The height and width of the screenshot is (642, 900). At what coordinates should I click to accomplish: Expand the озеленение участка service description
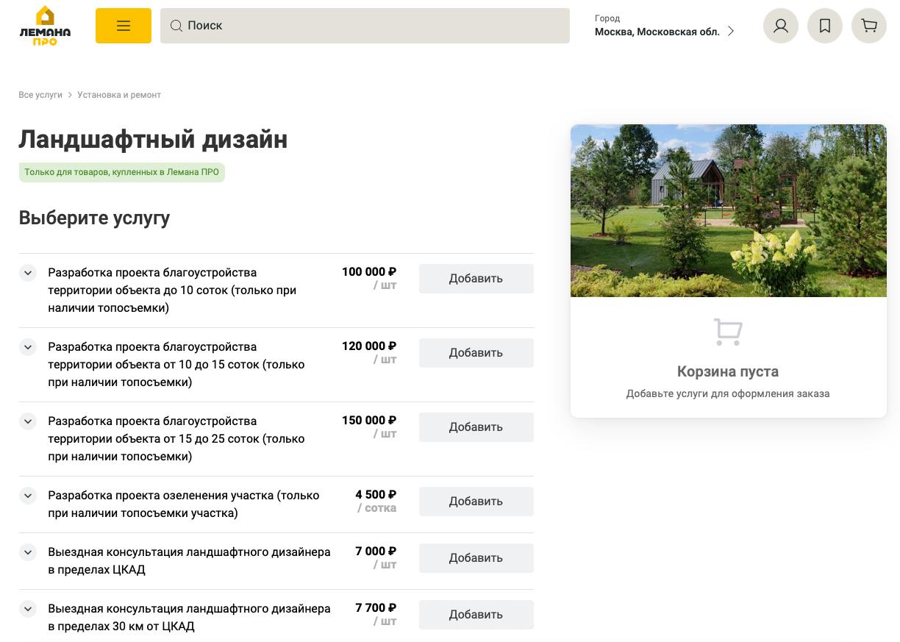pos(27,496)
